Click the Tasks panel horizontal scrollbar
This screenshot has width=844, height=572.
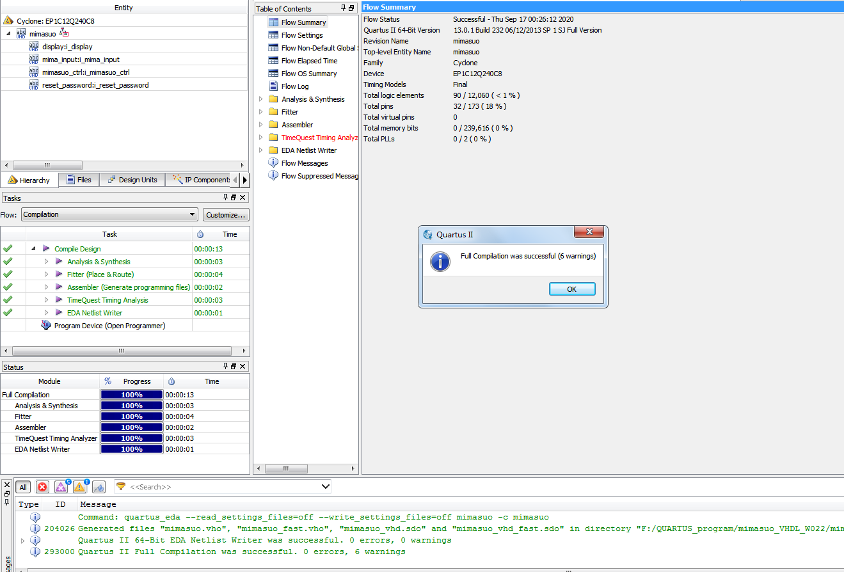pos(122,351)
